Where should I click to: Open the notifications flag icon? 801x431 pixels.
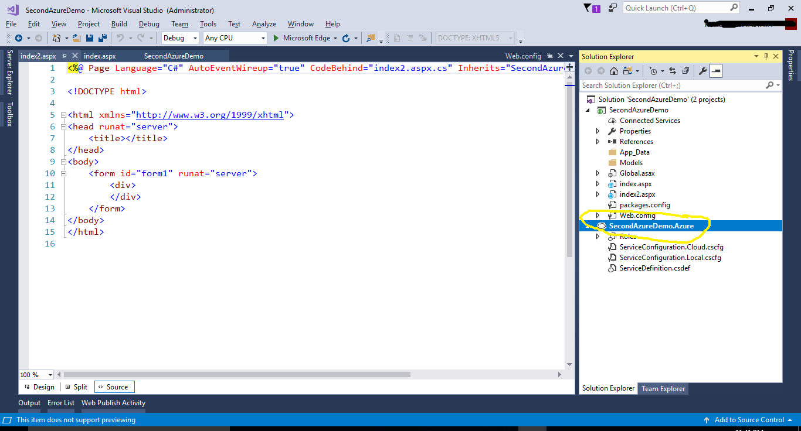pyautogui.click(x=588, y=8)
